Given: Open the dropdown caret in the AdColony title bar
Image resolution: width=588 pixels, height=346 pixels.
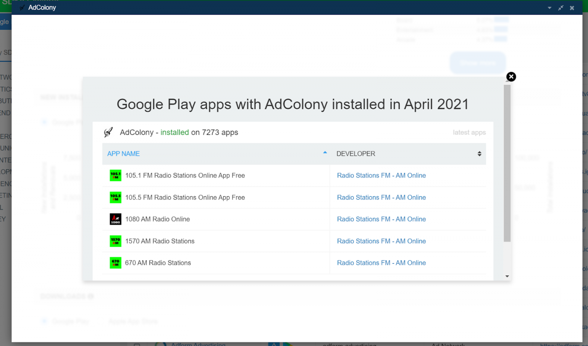Looking at the screenshot, I should [549, 8].
